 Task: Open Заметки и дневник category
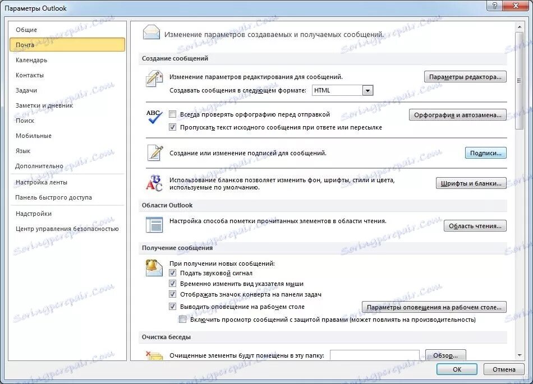tap(67, 105)
